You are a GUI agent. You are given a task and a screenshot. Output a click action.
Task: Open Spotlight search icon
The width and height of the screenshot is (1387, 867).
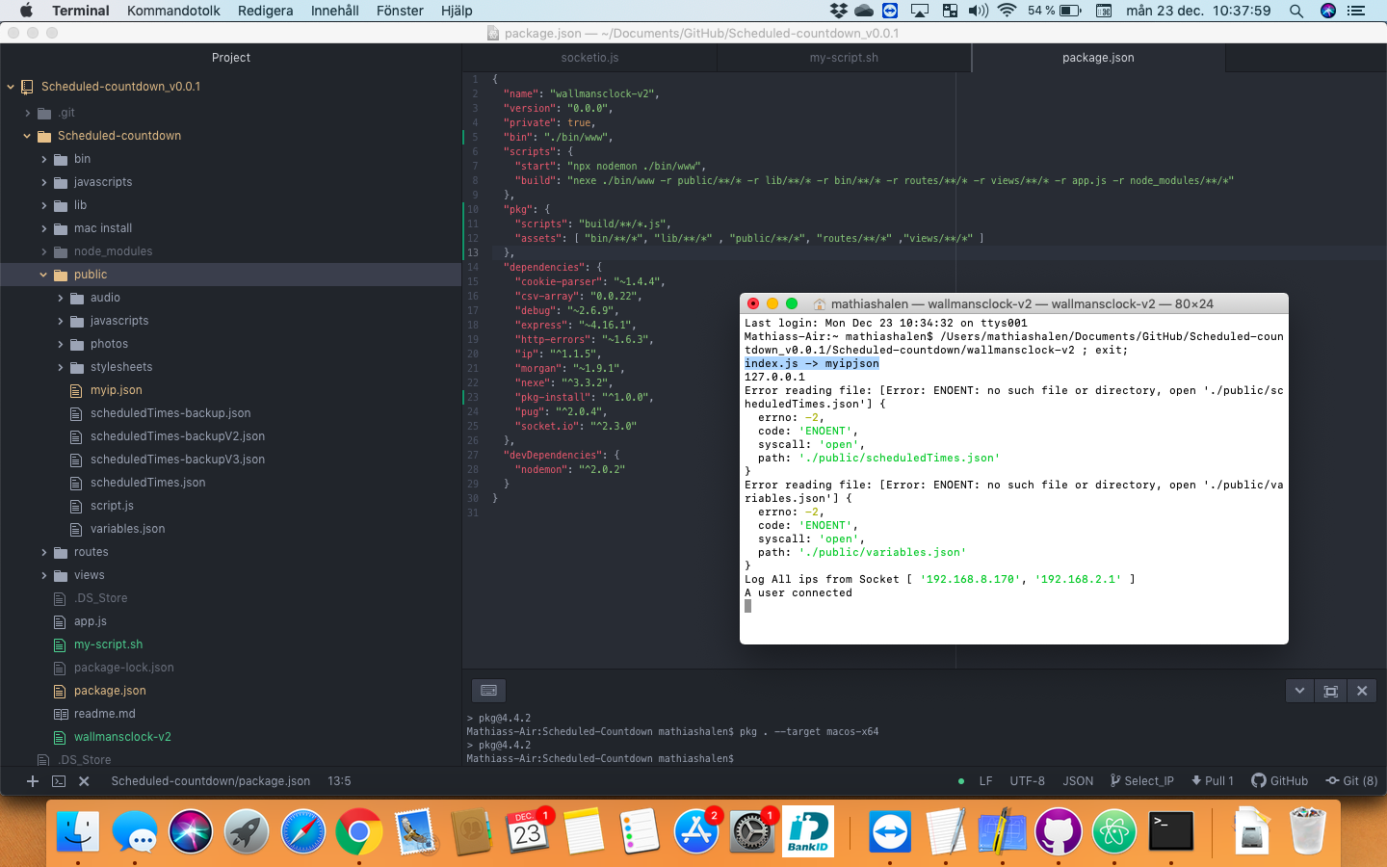[x=1296, y=11]
